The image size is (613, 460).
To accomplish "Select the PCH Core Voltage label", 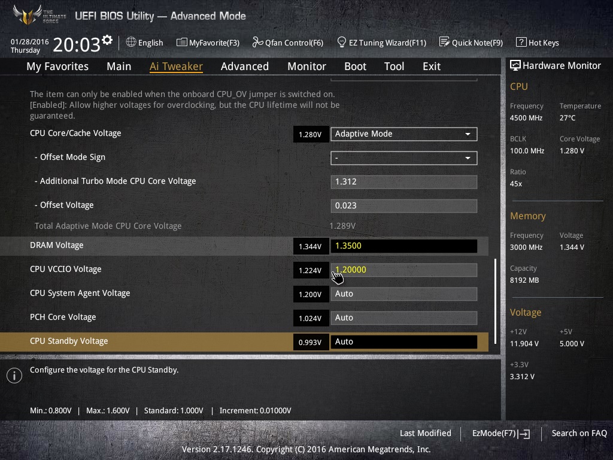I will point(63,317).
